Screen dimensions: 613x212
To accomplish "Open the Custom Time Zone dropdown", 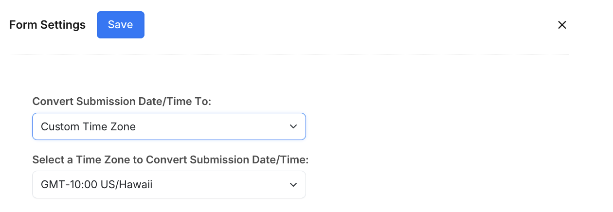I will pos(169,126).
